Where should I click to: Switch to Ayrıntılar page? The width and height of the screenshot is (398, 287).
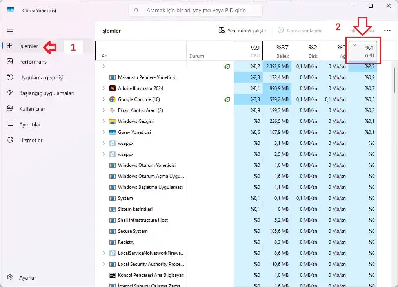[30, 124]
